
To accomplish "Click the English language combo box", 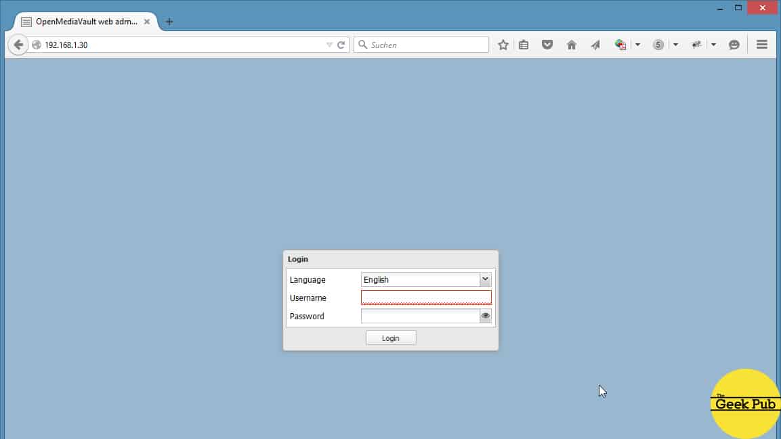I will [x=426, y=279].
